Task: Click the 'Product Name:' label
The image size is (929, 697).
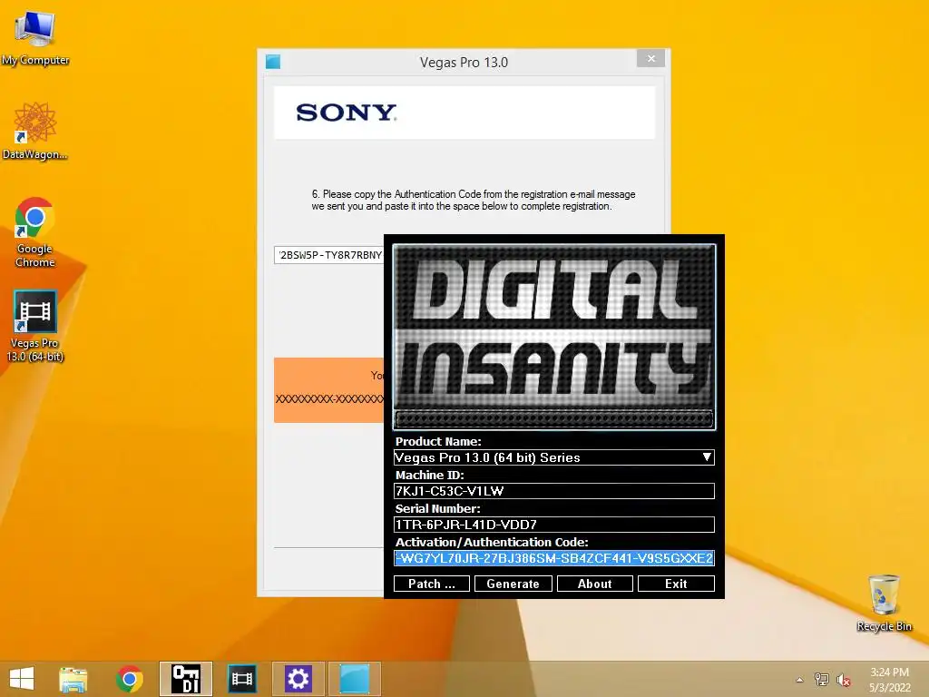Action: tap(438, 442)
